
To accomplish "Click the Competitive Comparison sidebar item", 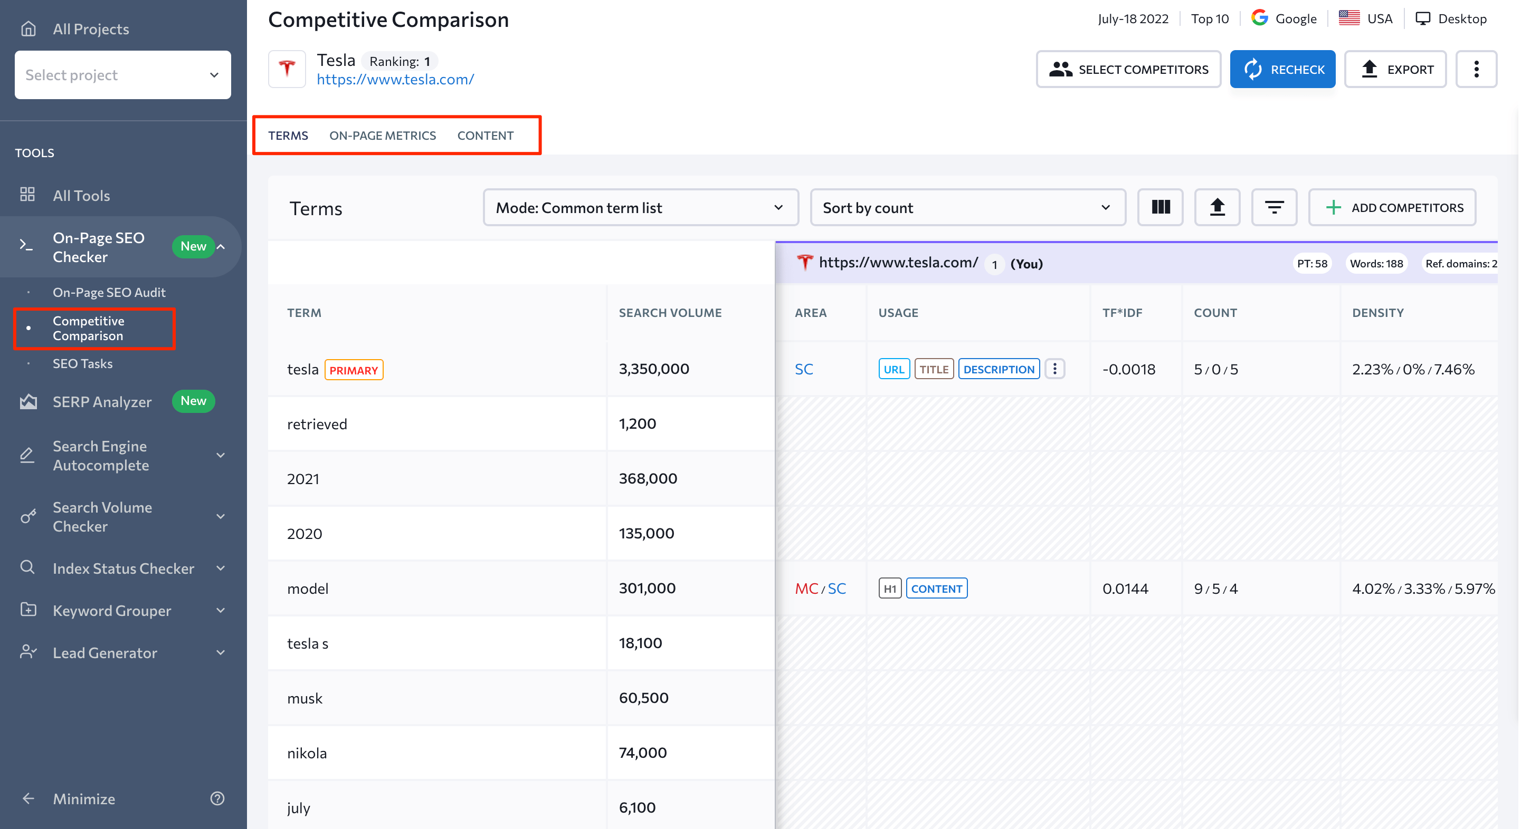I will pos(89,329).
